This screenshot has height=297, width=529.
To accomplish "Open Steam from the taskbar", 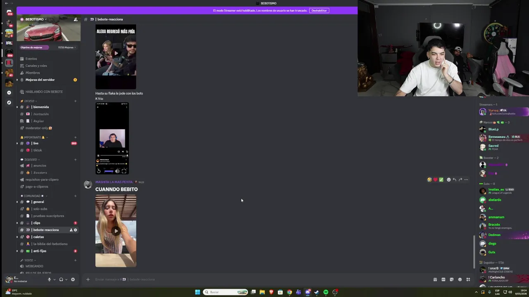I will click(317, 292).
